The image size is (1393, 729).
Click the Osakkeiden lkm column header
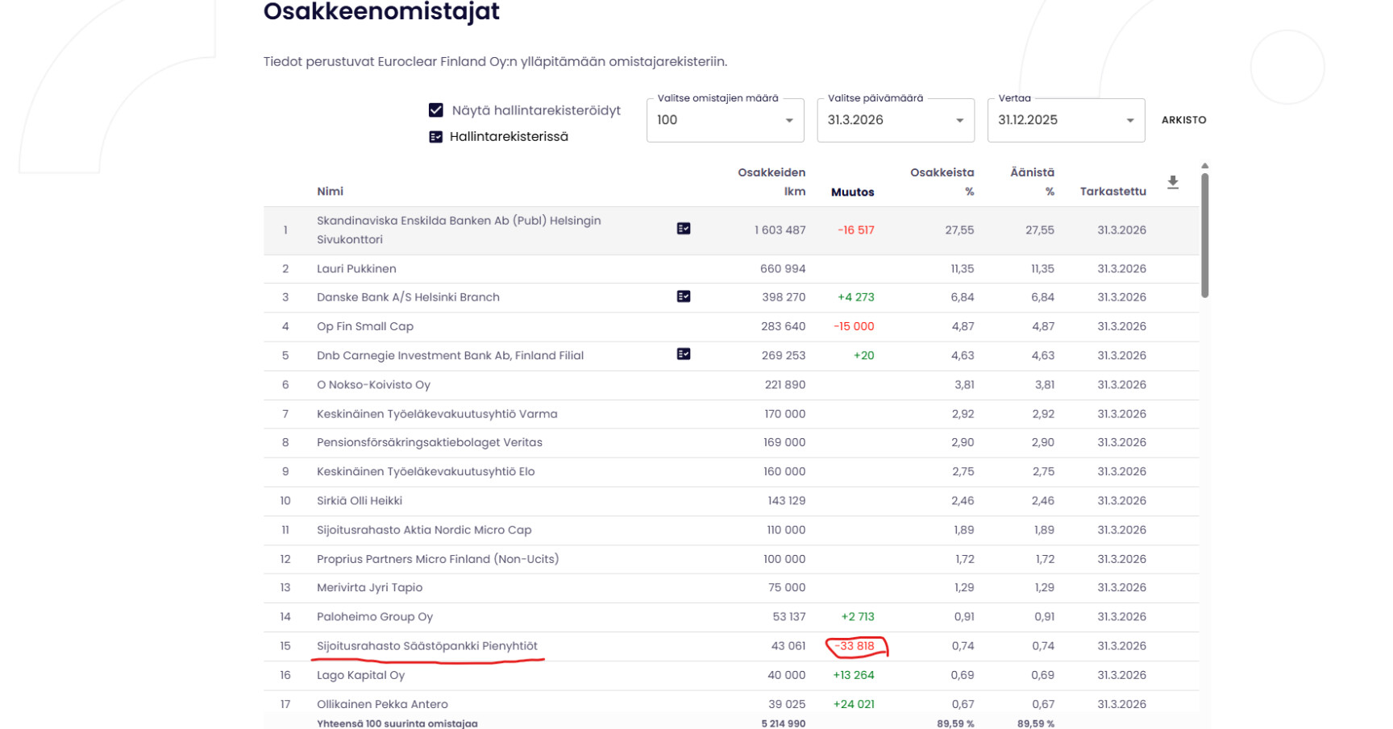pyautogui.click(x=771, y=182)
